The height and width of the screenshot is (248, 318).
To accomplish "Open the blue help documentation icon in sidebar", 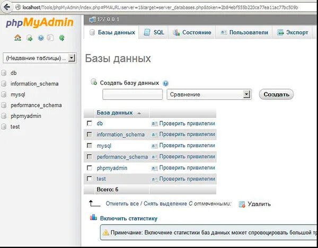I will coord(41,38).
